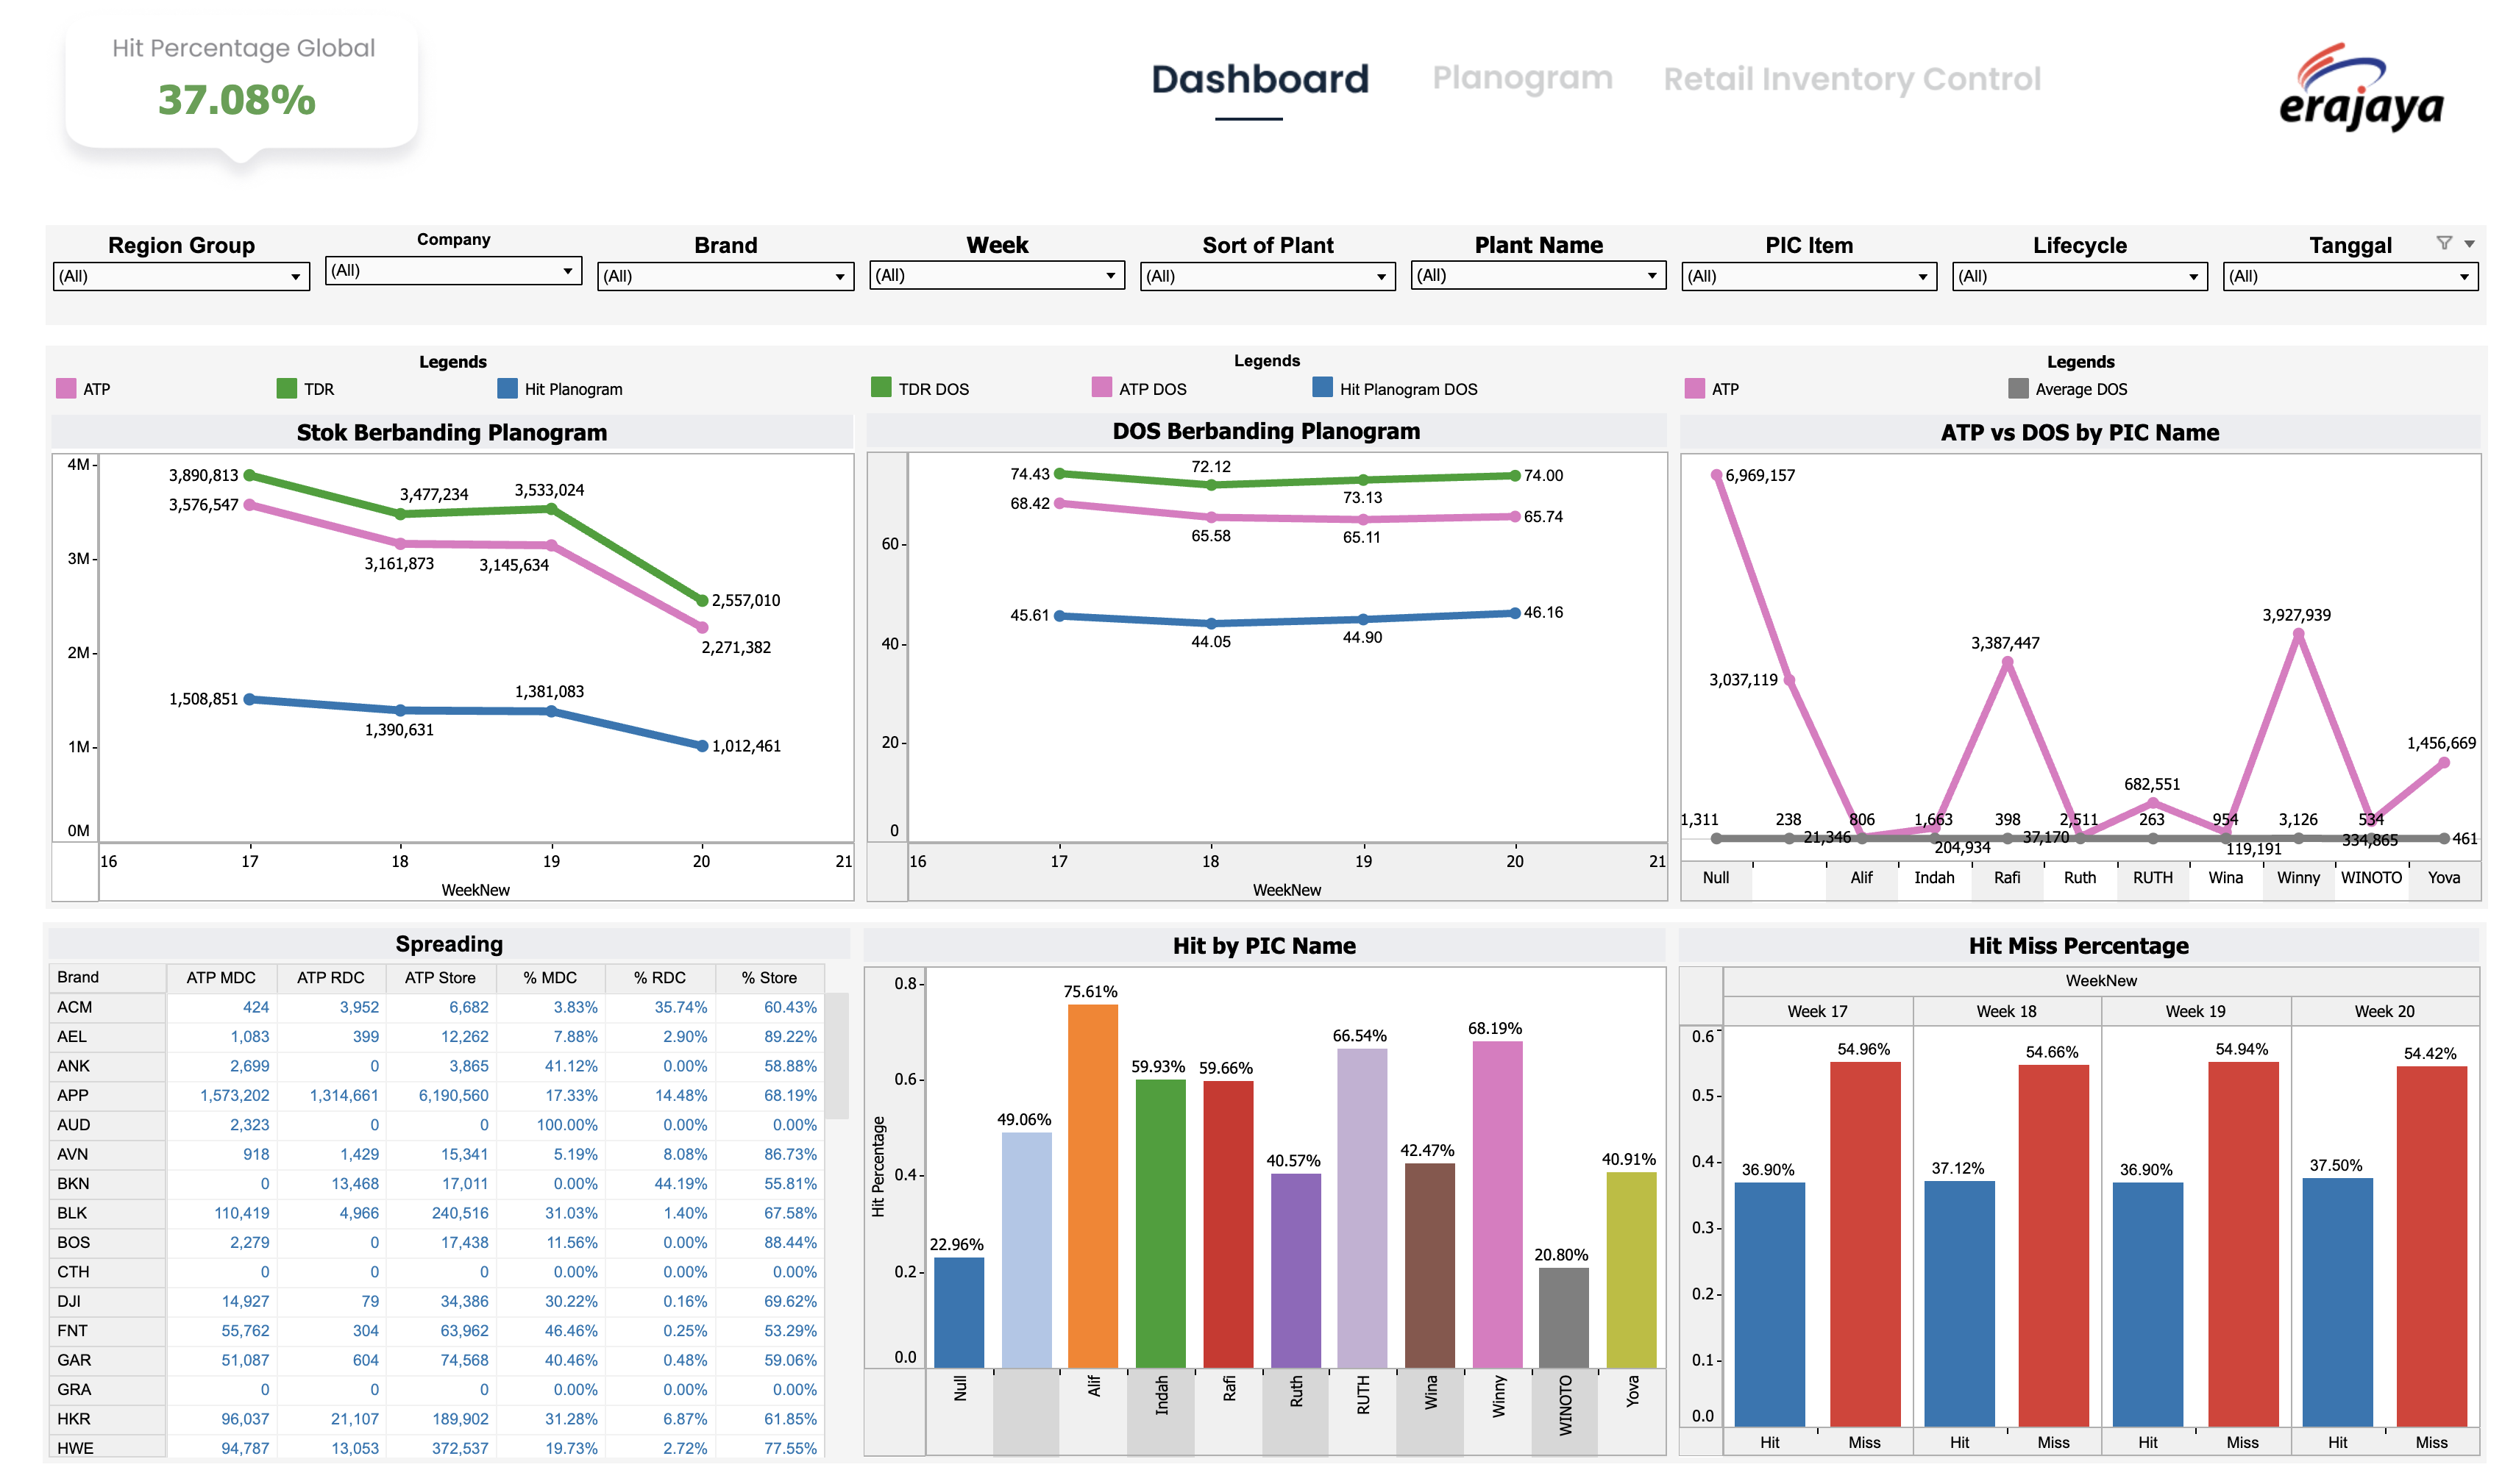Click the pink Winny bar at 68.19%
This screenshot has height=1484, width=2516.
(1498, 1205)
